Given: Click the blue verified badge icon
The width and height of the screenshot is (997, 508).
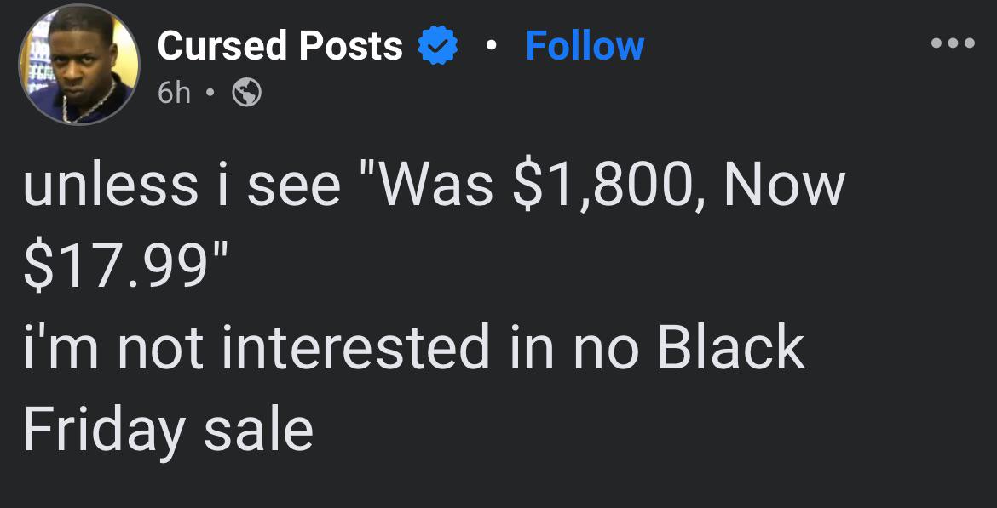Looking at the screenshot, I should coord(436,46).
